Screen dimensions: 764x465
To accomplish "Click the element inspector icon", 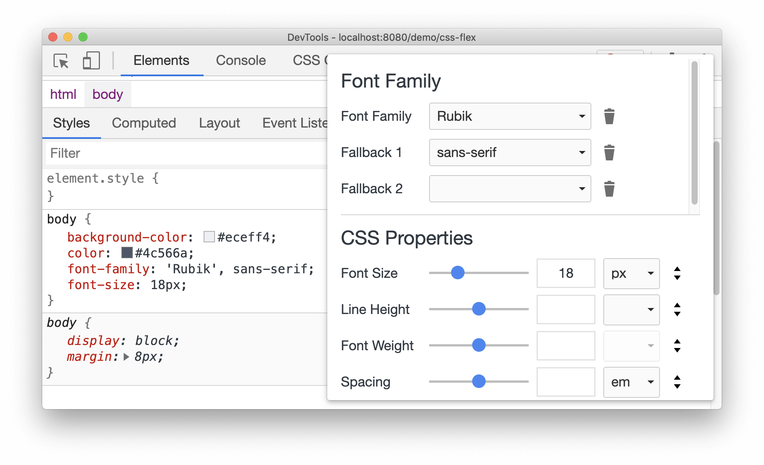I will pyautogui.click(x=61, y=61).
